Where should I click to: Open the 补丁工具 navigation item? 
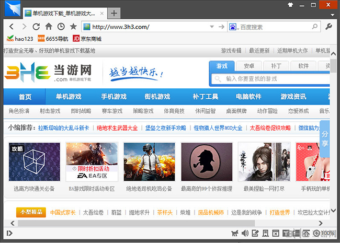(x=206, y=97)
